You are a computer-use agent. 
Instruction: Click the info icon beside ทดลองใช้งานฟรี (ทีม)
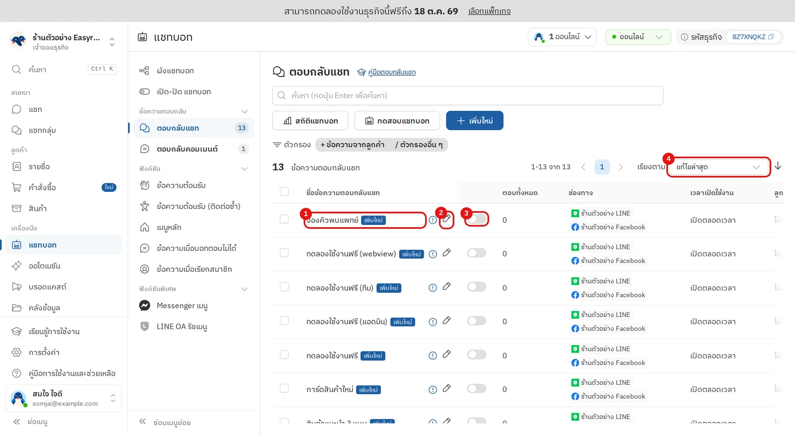click(433, 288)
